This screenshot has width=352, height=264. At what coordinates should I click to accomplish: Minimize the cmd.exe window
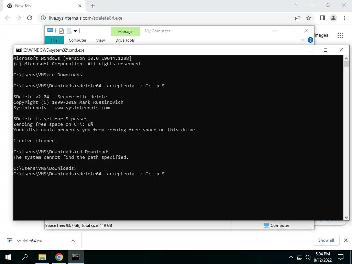click(x=310, y=50)
